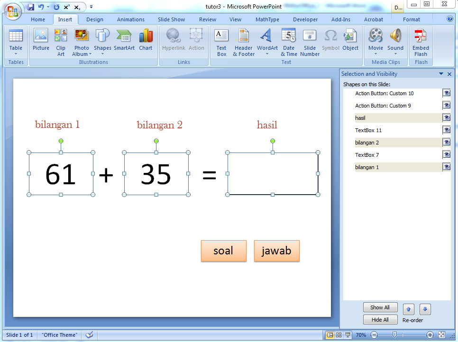The height and width of the screenshot is (342, 458).
Task: Toggle visibility of bilangan 1 shape
Action: pyautogui.click(x=446, y=167)
